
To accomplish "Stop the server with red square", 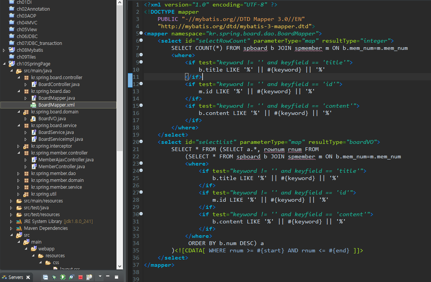I will 80,277.
